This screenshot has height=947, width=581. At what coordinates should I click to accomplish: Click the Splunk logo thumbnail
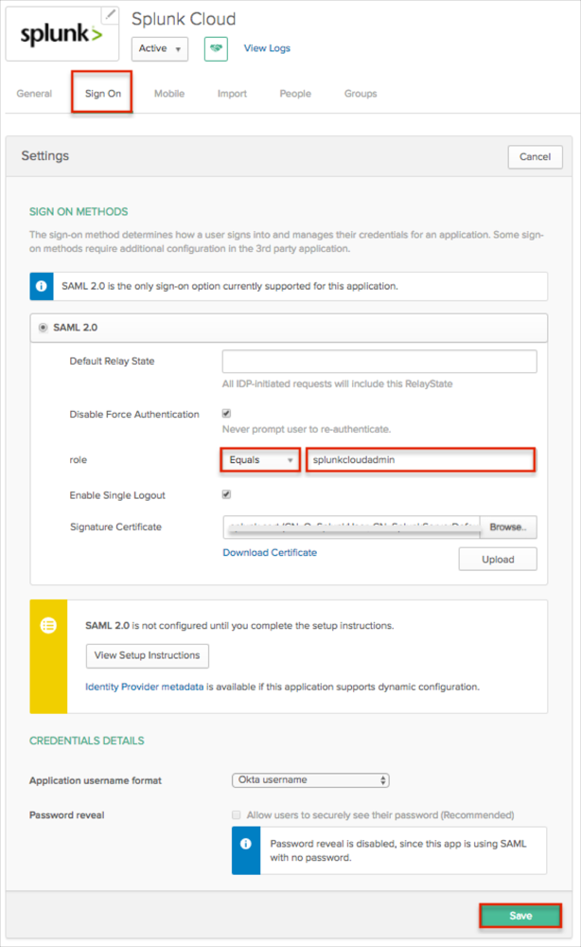pyautogui.click(x=62, y=35)
